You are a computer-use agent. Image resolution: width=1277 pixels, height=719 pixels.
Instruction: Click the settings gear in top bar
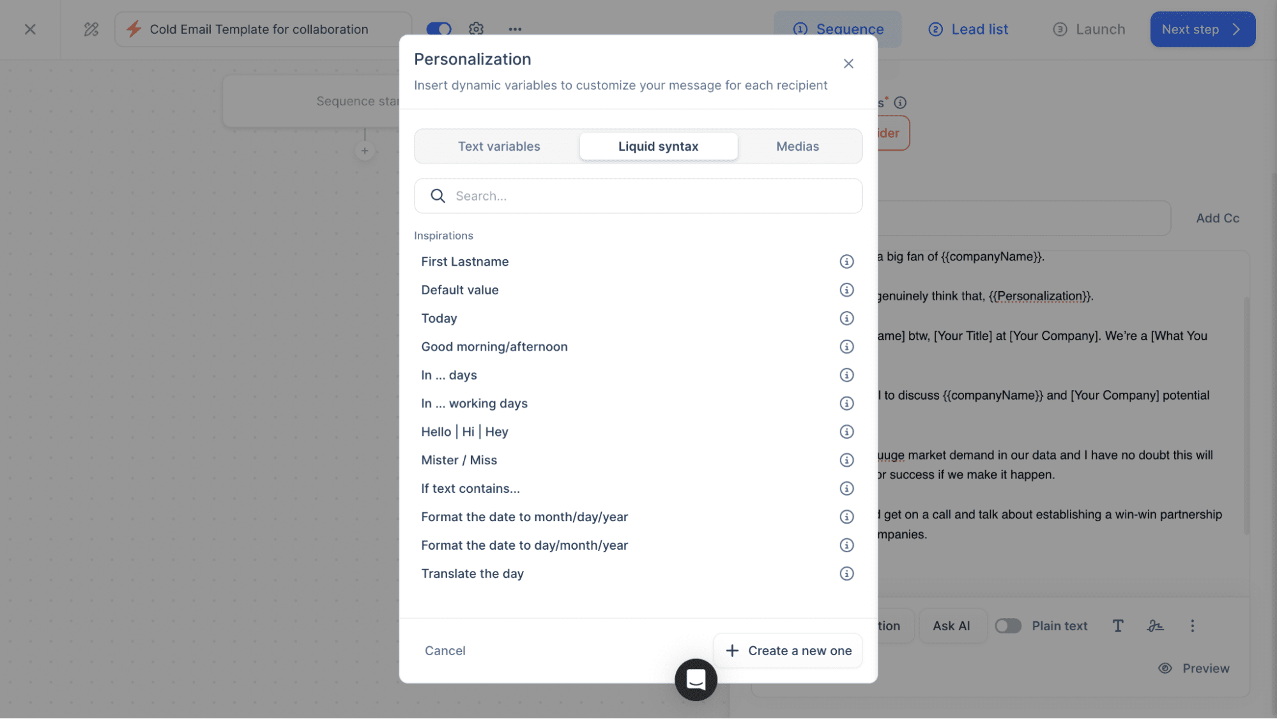(x=476, y=29)
